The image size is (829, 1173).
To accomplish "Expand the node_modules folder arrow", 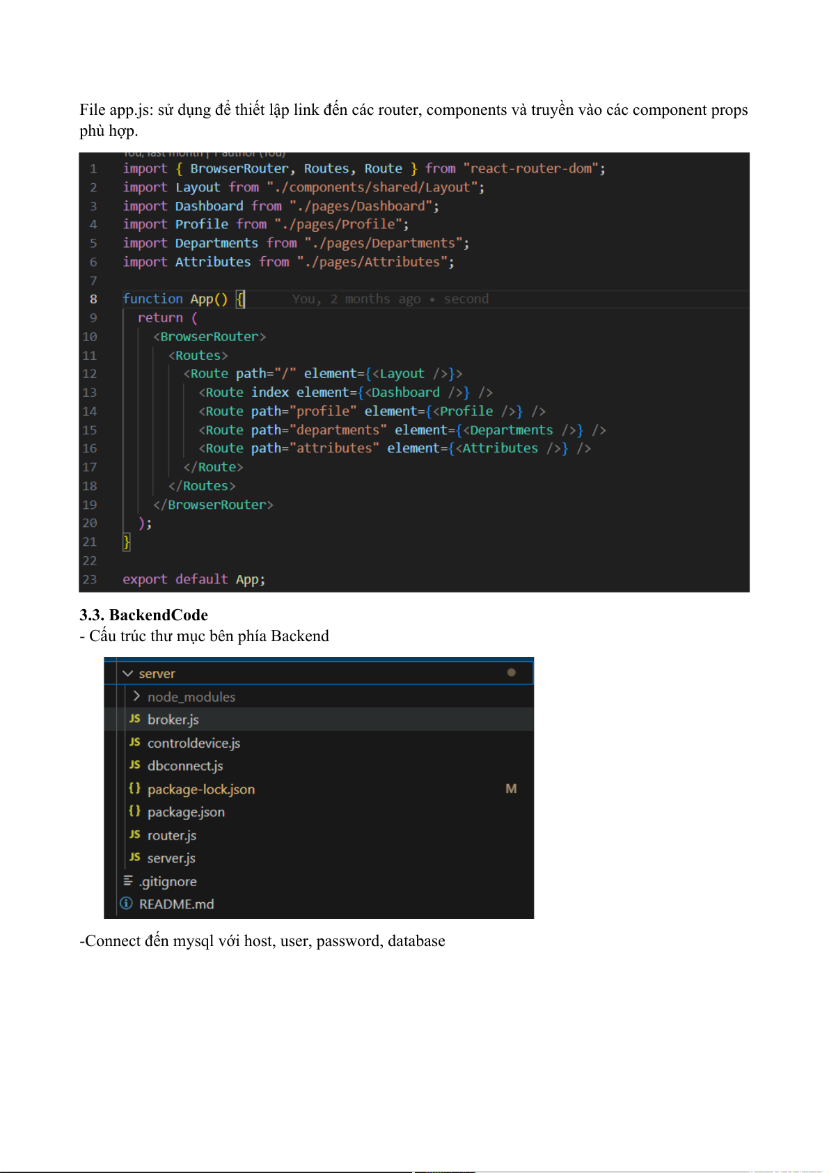I will coord(136,696).
